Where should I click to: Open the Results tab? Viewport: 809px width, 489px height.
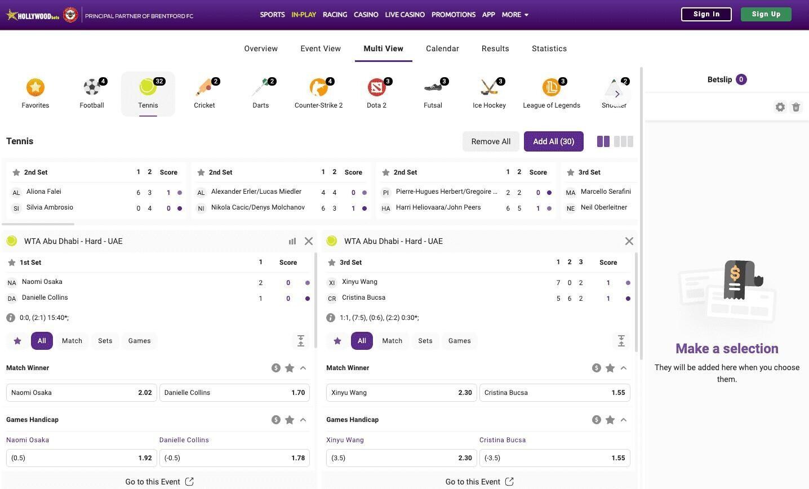495,48
